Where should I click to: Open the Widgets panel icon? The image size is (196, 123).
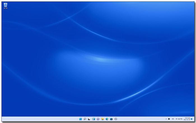pyautogui.click(x=94, y=119)
